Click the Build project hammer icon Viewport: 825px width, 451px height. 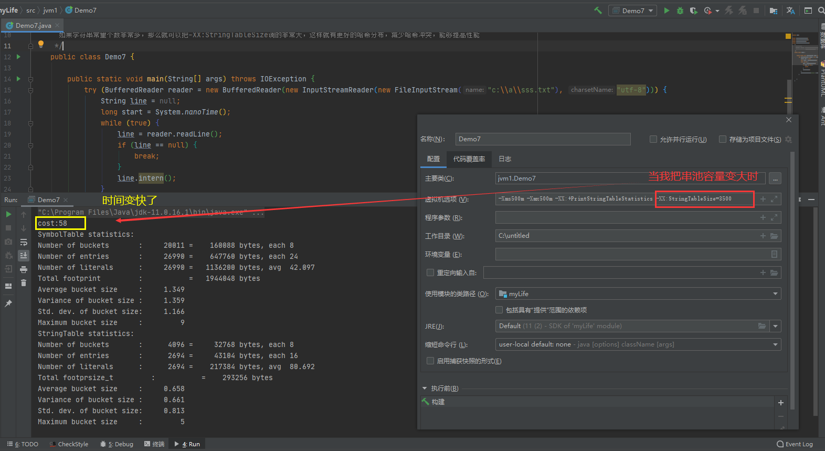598,11
